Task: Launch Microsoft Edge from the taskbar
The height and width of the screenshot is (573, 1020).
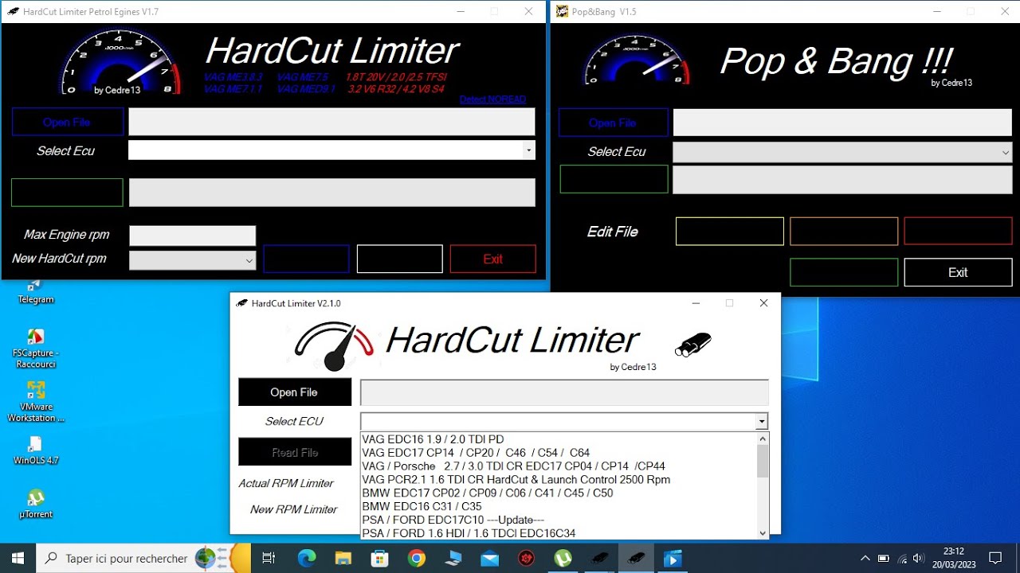Action: point(307,559)
